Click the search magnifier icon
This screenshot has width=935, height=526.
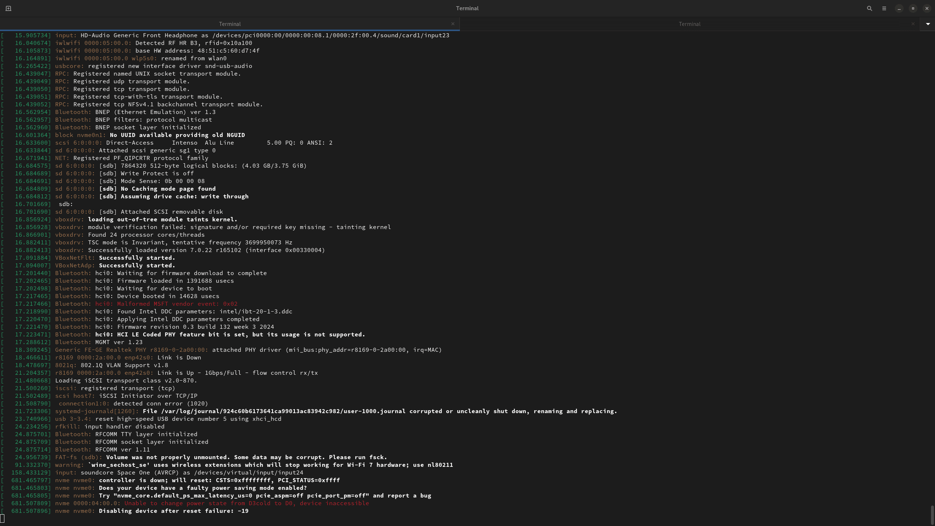(870, 8)
